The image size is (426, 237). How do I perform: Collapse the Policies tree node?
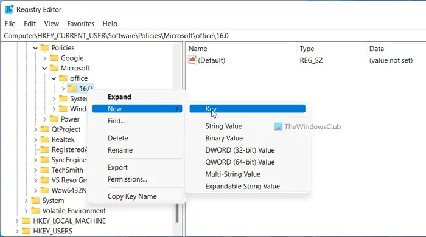(x=35, y=48)
